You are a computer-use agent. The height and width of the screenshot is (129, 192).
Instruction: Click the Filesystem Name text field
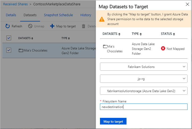coord(143,107)
